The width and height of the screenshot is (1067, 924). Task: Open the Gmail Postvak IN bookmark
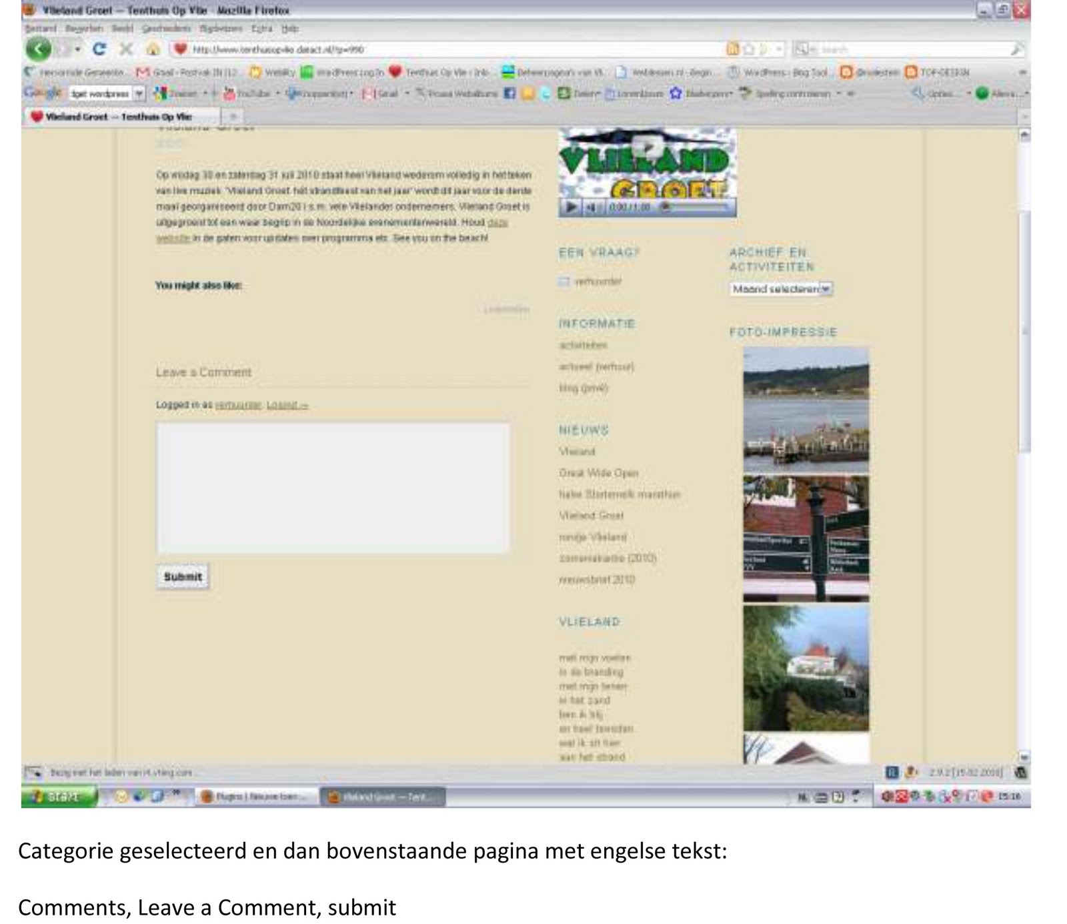coord(186,71)
